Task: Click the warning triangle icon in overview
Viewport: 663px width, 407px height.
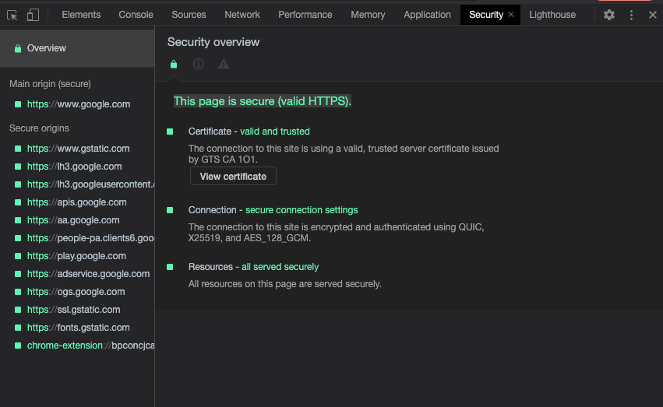Action: click(224, 65)
